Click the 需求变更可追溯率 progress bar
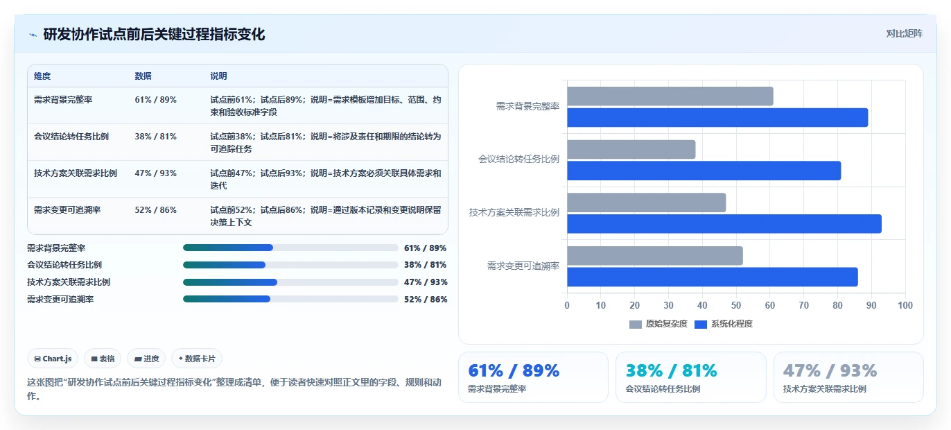Viewport: 951px width, 430px height. click(x=290, y=300)
